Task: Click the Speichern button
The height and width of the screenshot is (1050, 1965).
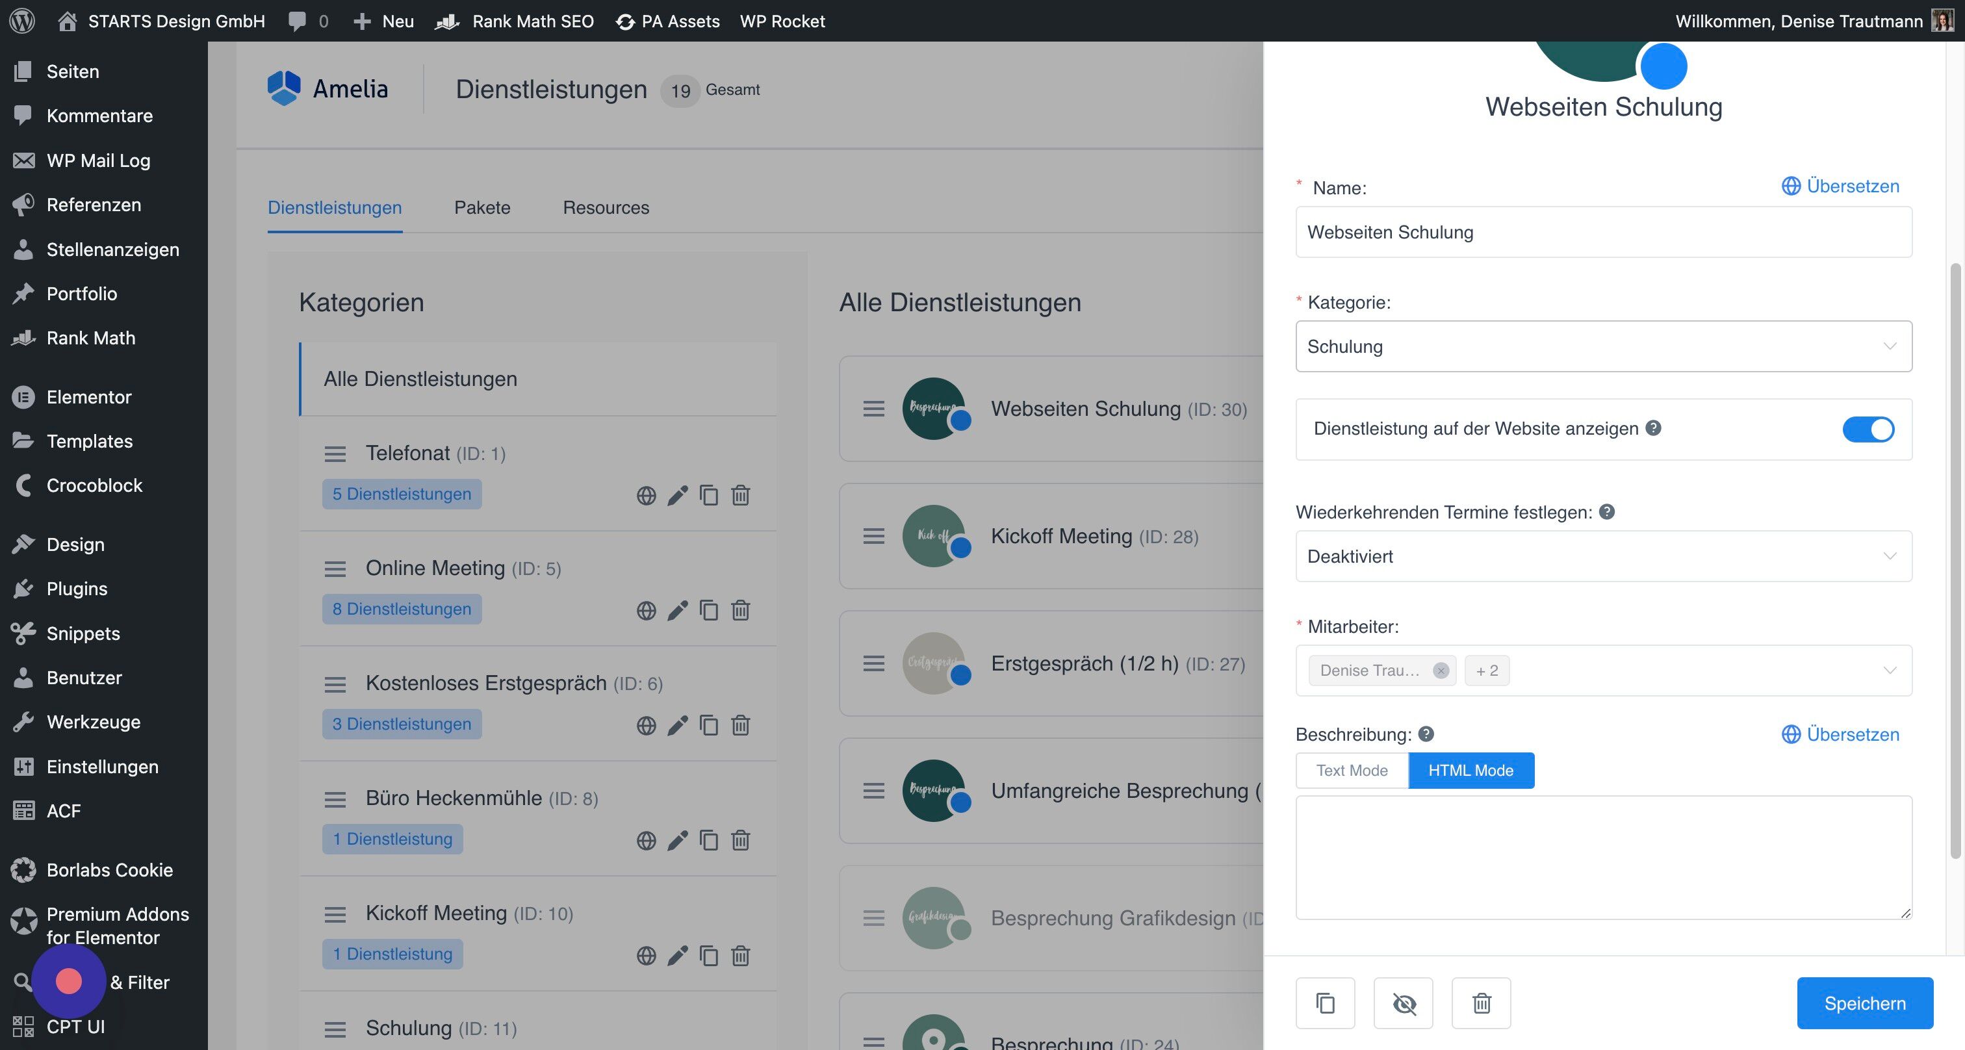Action: [x=1864, y=1003]
